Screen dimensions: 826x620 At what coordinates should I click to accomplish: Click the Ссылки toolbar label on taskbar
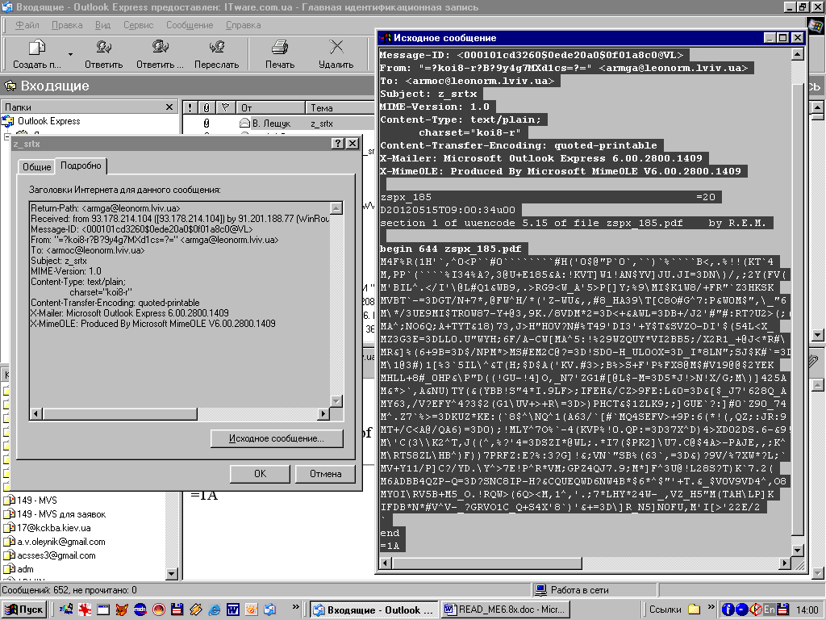tap(665, 610)
